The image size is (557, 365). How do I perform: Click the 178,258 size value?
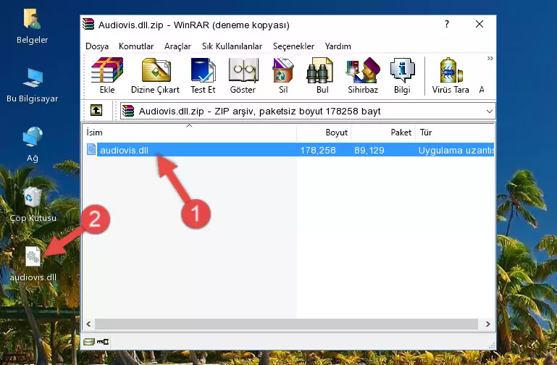click(x=318, y=150)
